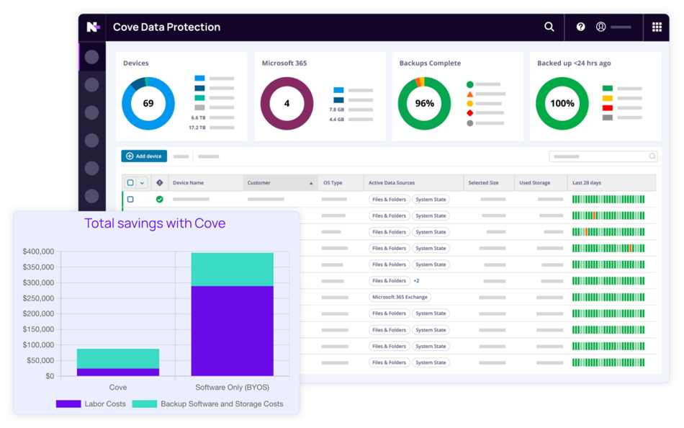The height and width of the screenshot is (428, 684).
Task: Click the 'Cove Data Protection' title text
Action: (166, 27)
